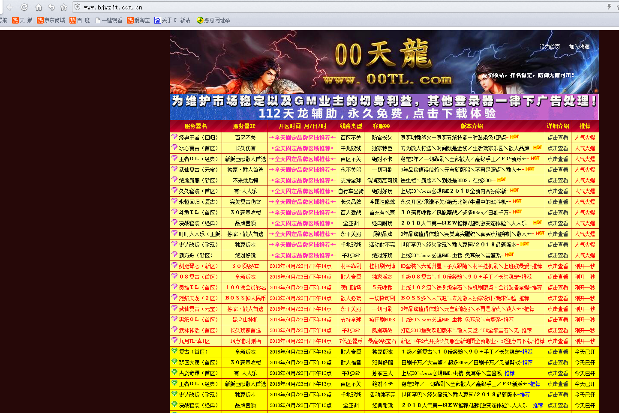Click the gem icon beside 九月TL-真1区
This screenshot has height=413, width=619.
pyautogui.click(x=174, y=340)
